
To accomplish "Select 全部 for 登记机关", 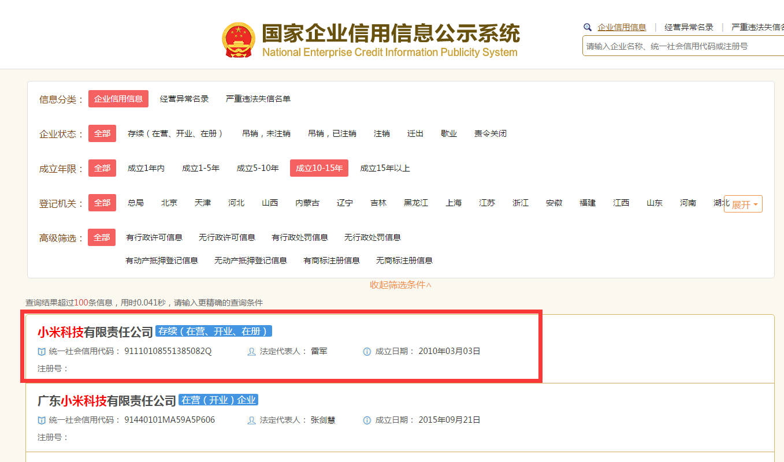I will tap(102, 203).
